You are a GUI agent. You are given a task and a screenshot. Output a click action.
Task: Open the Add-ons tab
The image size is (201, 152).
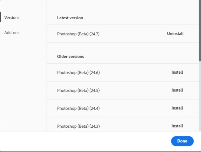pos(12,33)
